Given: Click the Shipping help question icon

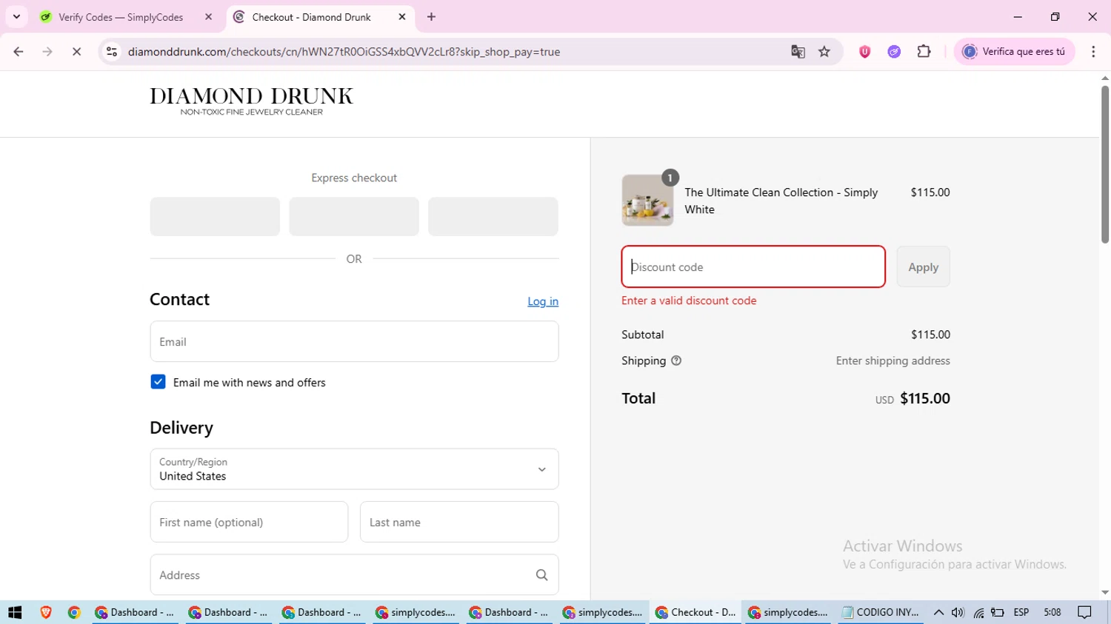Looking at the screenshot, I should point(676,360).
